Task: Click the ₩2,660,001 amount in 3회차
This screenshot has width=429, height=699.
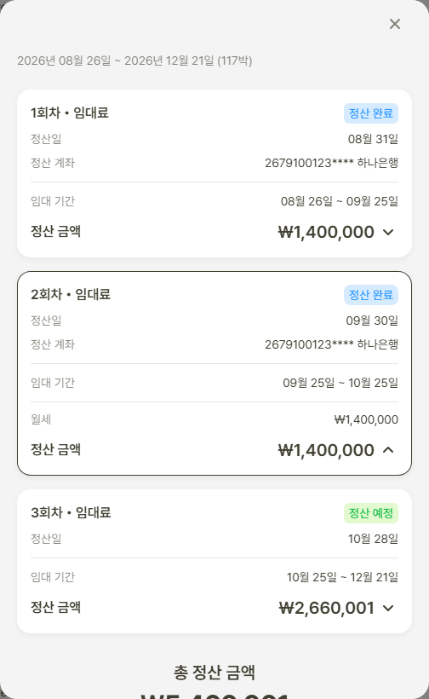Action: tap(326, 608)
